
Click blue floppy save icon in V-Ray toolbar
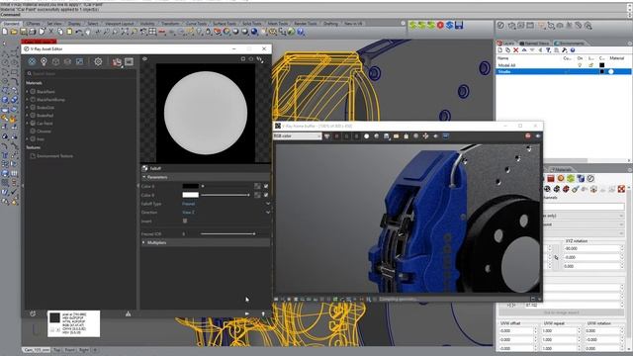point(459,25)
